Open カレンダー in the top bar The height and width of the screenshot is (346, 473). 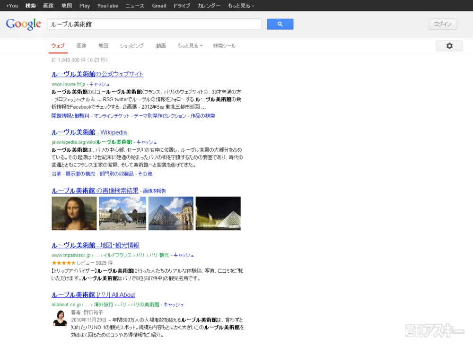(x=209, y=6)
